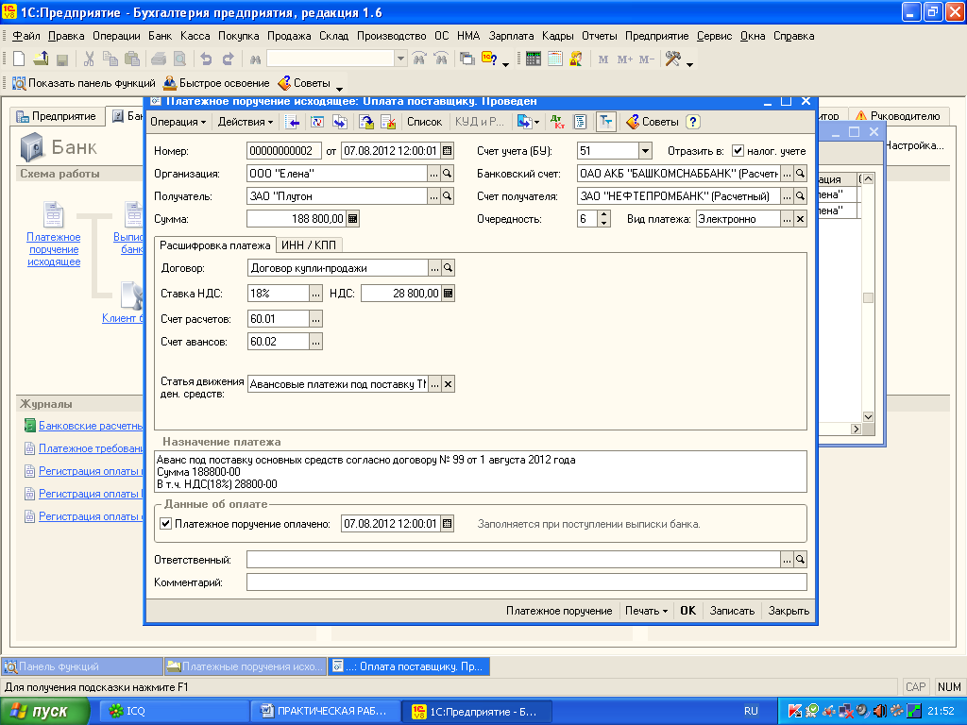Image resolution: width=967 pixels, height=725 pixels.
Task: Click the magnifier beside Получатель field
Action: (x=447, y=196)
